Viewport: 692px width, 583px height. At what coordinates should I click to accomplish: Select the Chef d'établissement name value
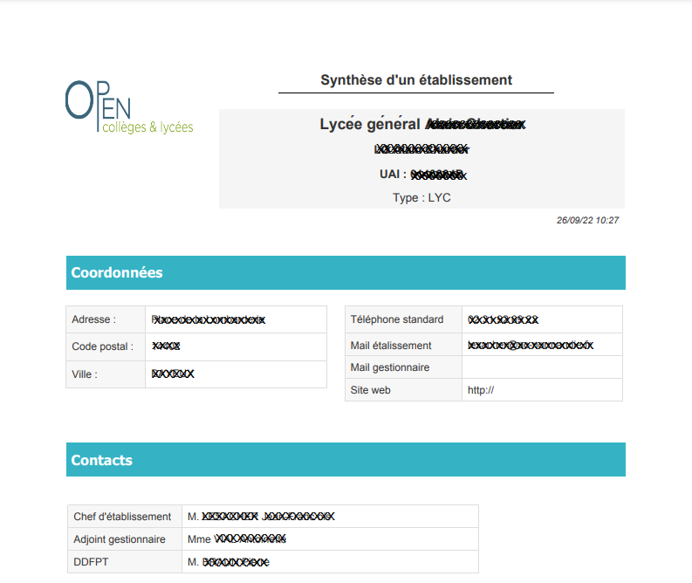pyautogui.click(x=261, y=517)
